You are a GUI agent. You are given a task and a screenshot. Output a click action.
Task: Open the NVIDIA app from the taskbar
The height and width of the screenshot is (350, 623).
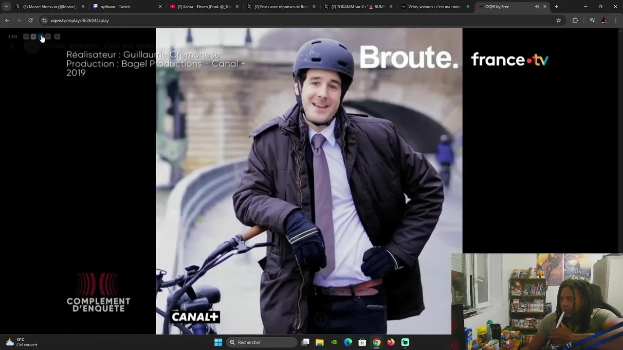click(x=334, y=342)
